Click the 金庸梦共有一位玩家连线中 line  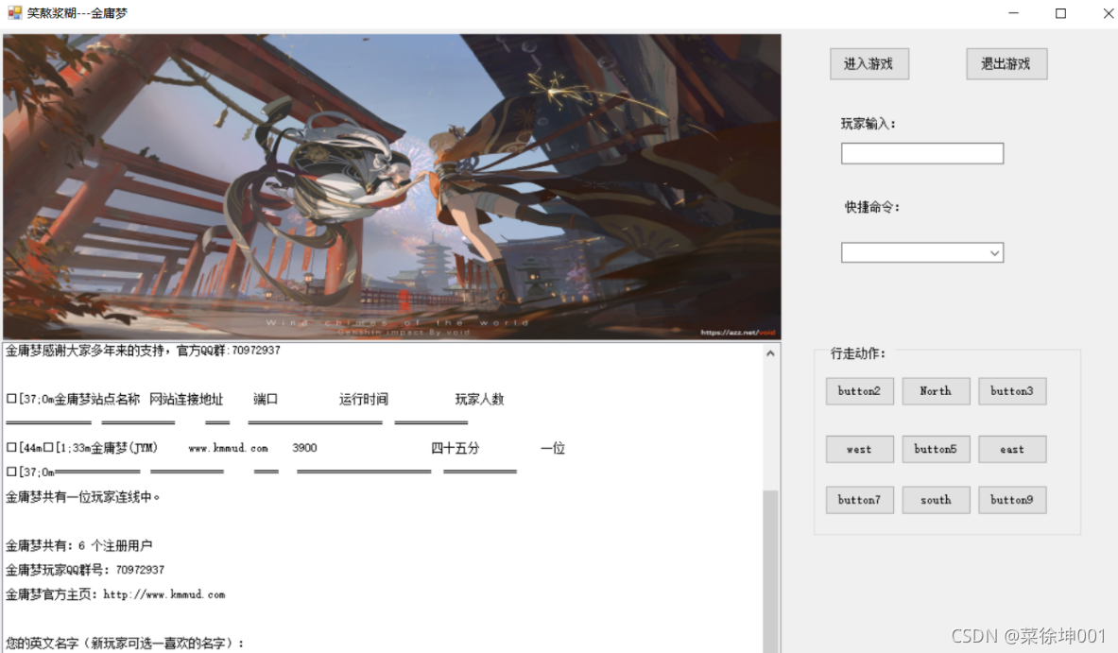coord(83,497)
